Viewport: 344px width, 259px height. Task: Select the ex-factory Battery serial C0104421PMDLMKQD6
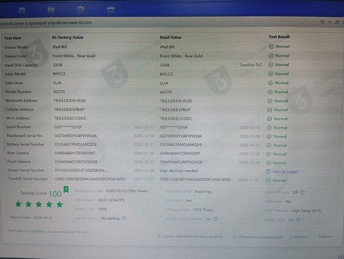(75, 144)
